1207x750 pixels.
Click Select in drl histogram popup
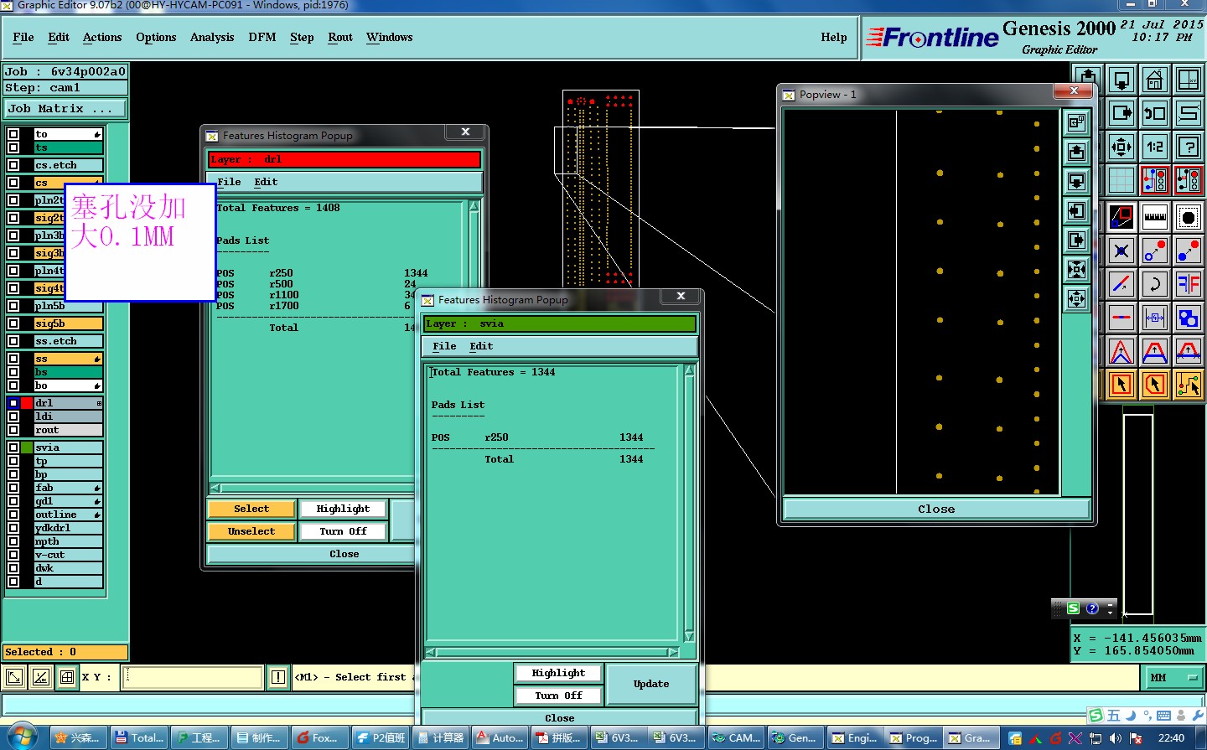[251, 509]
